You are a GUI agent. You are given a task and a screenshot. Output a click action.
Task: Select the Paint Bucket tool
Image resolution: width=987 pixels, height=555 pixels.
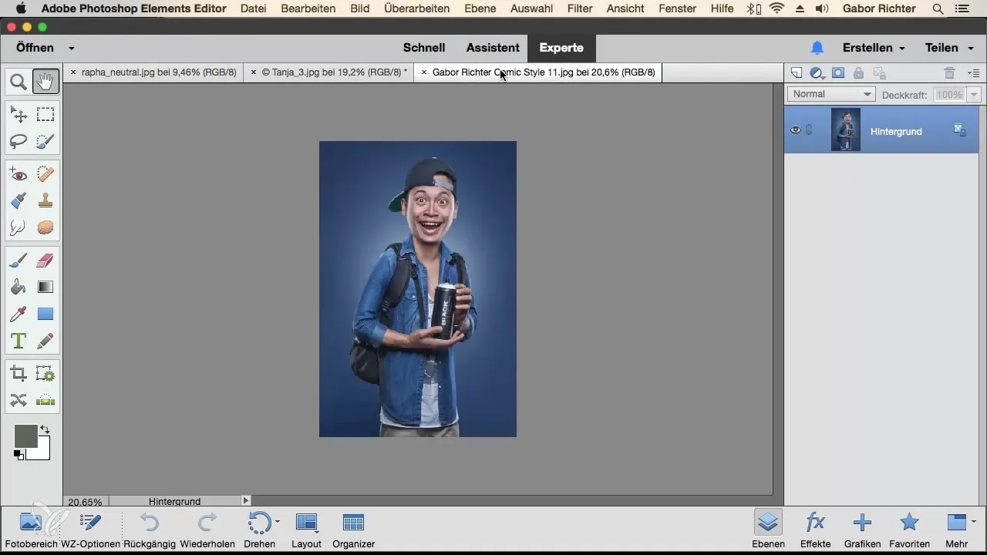click(19, 287)
